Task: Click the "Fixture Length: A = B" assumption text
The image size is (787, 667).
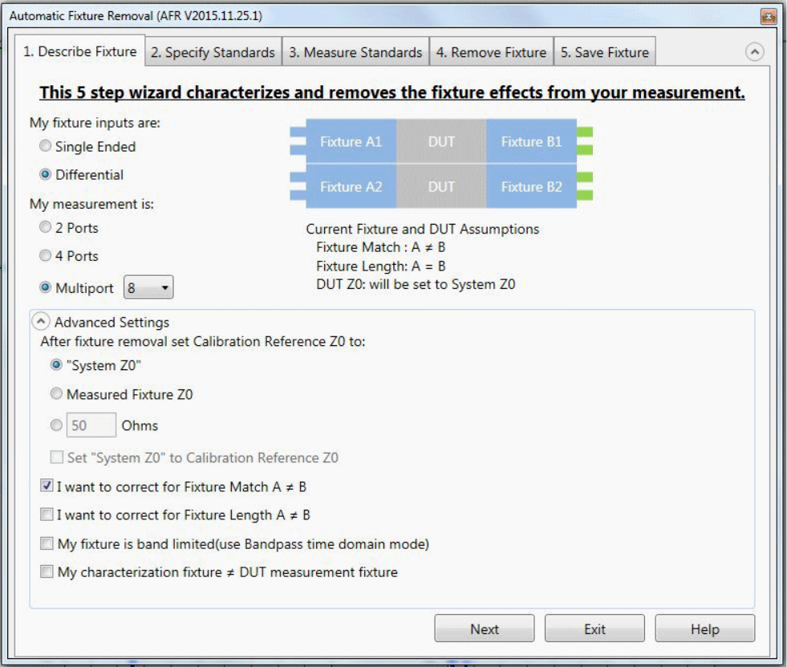Action: point(380,266)
